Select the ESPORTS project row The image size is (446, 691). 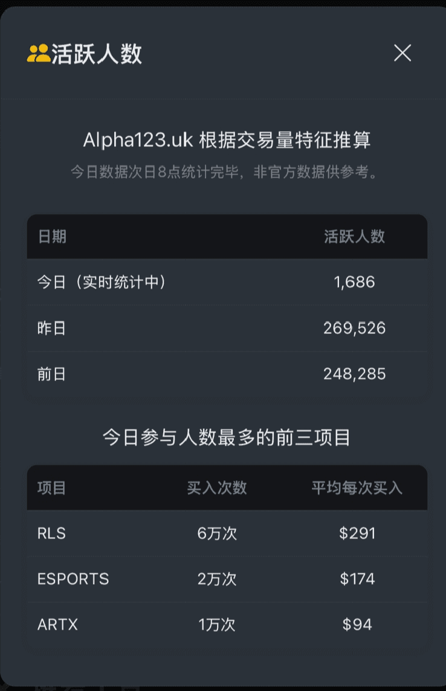[x=227, y=579]
